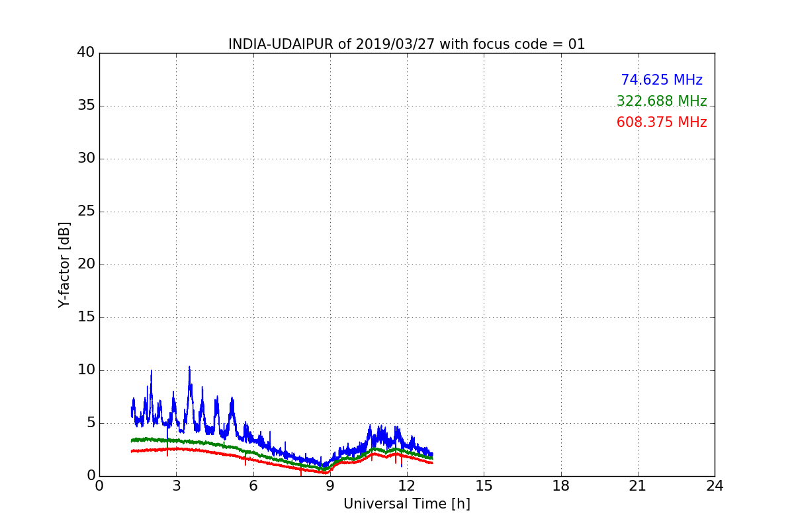Image resolution: width=794 pixels, height=529 pixels.
Task: Click x-axis tick label '3'
Action: 176,486
